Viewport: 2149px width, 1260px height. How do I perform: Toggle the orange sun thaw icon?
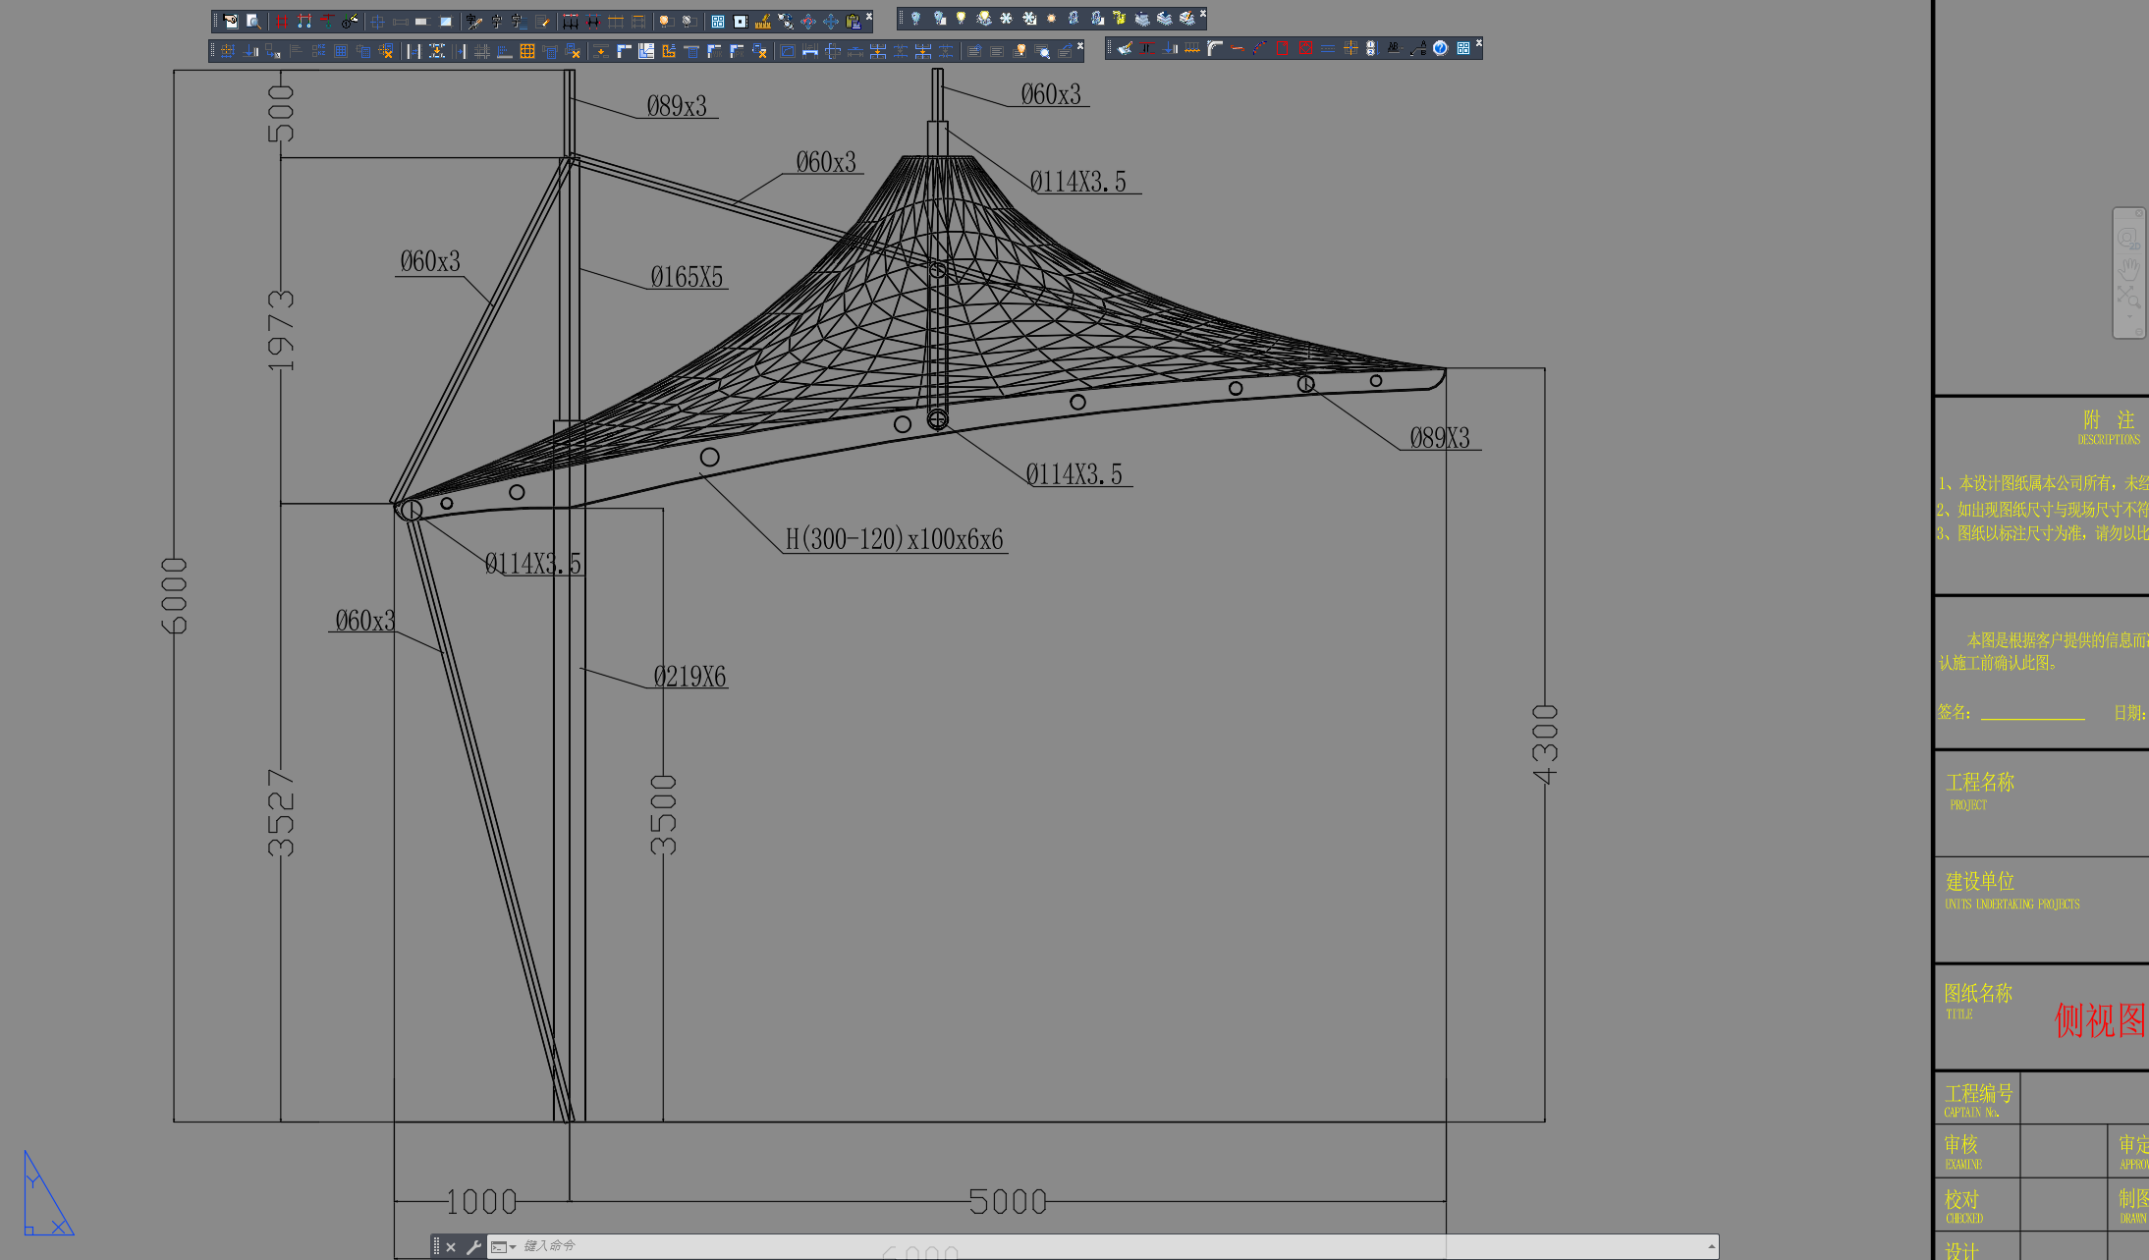click(x=1051, y=18)
